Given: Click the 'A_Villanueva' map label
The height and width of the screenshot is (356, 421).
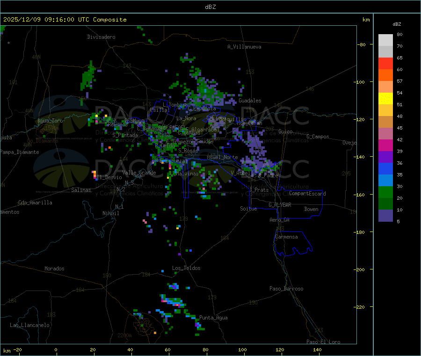Looking at the screenshot, I should click(x=244, y=47).
